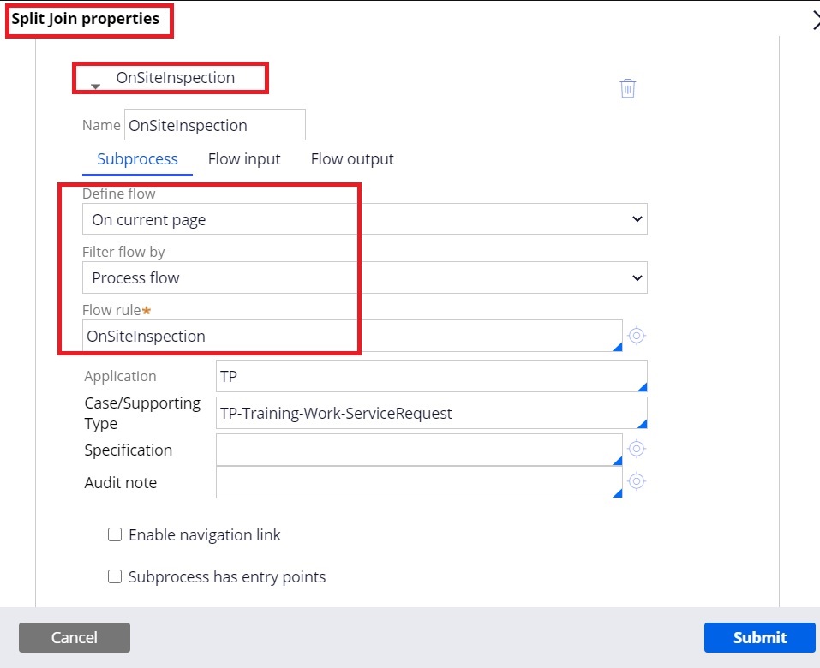Open the Filter flow by dropdown

click(x=637, y=277)
